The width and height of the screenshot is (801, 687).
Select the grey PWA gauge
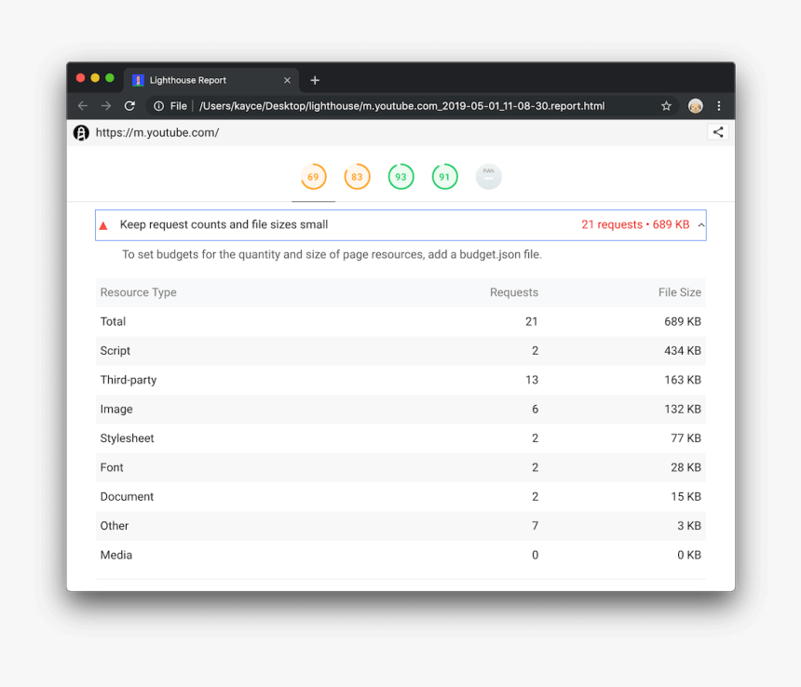coord(489,177)
